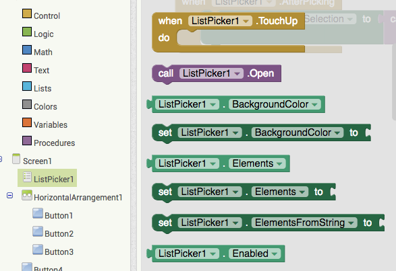Click the Screen1 component icon
Viewport: 396px width, 271px height.
(x=16, y=159)
